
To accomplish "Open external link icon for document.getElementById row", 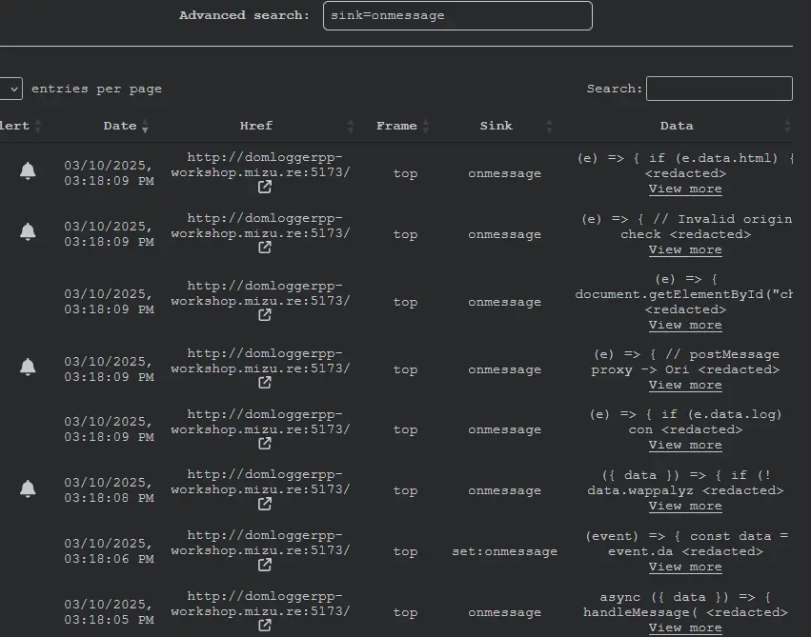I will point(265,315).
